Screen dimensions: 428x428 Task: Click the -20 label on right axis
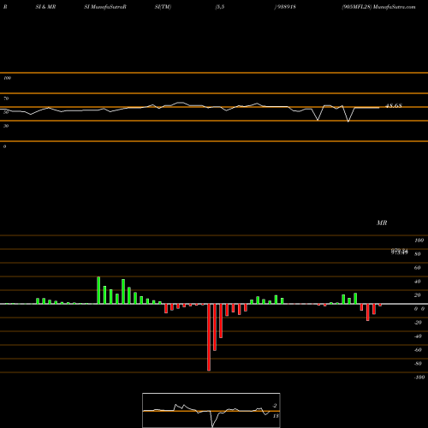(x=418, y=323)
